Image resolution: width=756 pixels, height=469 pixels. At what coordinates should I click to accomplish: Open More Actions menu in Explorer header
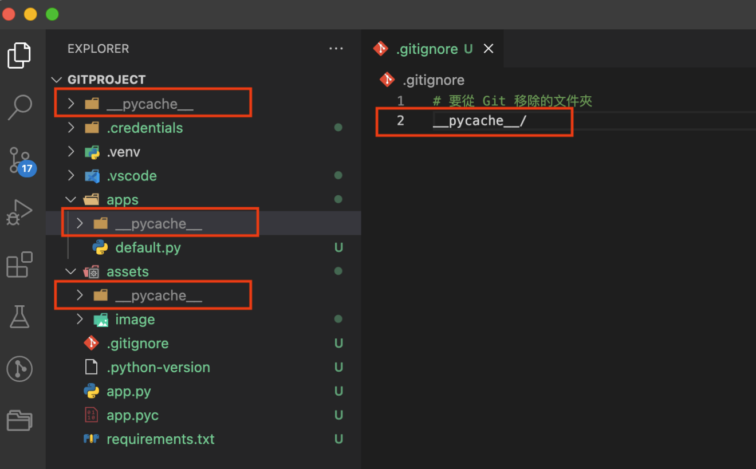tap(336, 49)
